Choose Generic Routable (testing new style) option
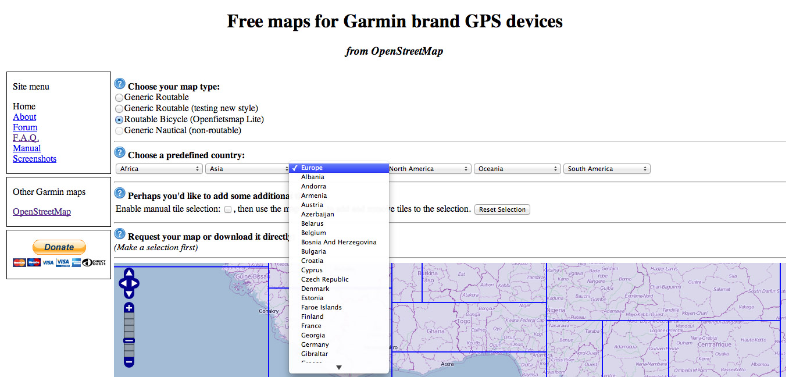Screen dimensions: 789x377 tap(120, 109)
